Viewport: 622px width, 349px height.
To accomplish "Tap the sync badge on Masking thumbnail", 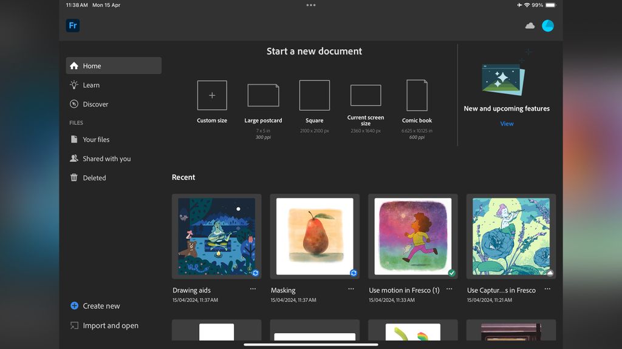I will (x=353, y=274).
